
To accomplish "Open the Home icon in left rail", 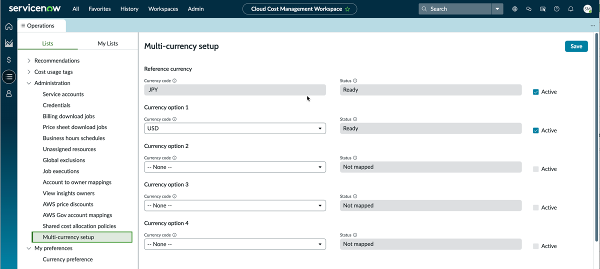I will pyautogui.click(x=8, y=26).
